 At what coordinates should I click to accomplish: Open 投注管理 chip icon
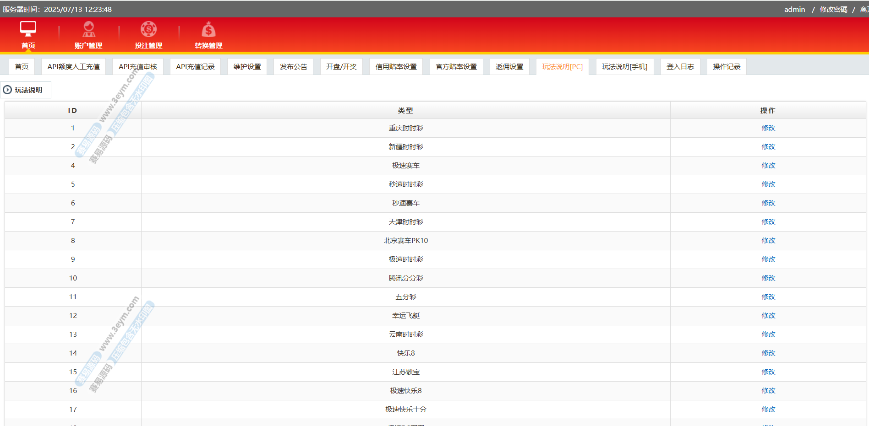click(x=148, y=29)
